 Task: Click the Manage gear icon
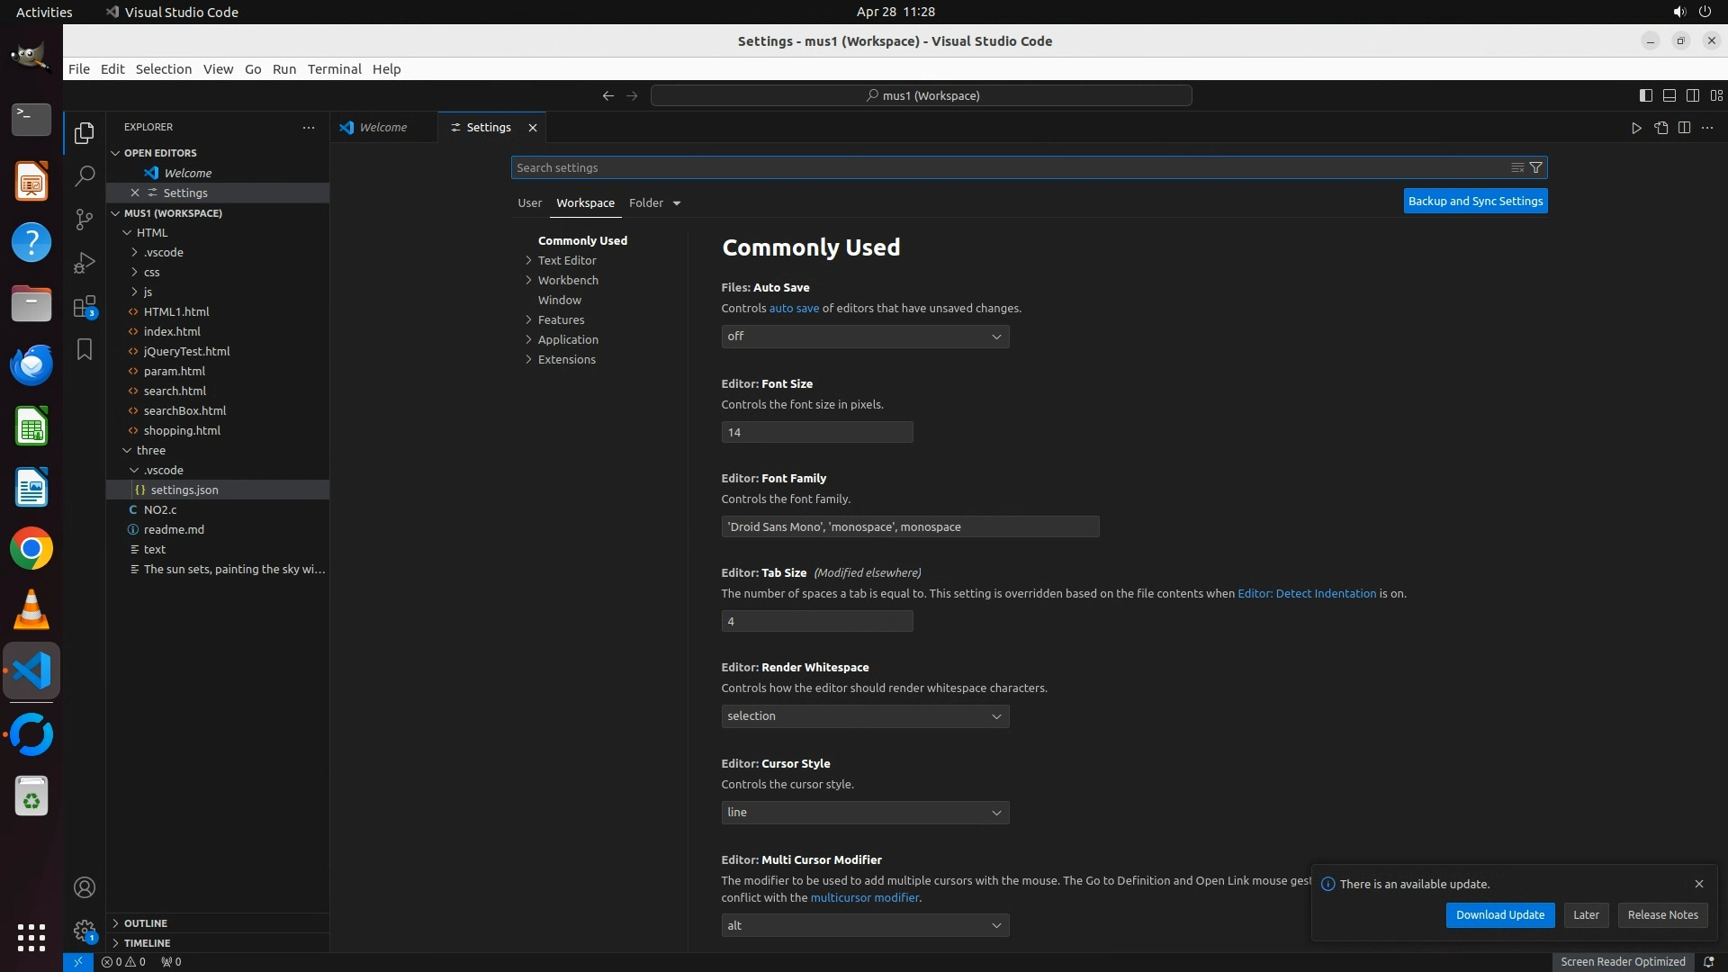pyautogui.click(x=84, y=931)
